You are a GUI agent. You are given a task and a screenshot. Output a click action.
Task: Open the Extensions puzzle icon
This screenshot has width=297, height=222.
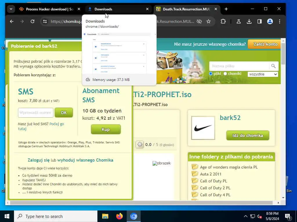223,21
